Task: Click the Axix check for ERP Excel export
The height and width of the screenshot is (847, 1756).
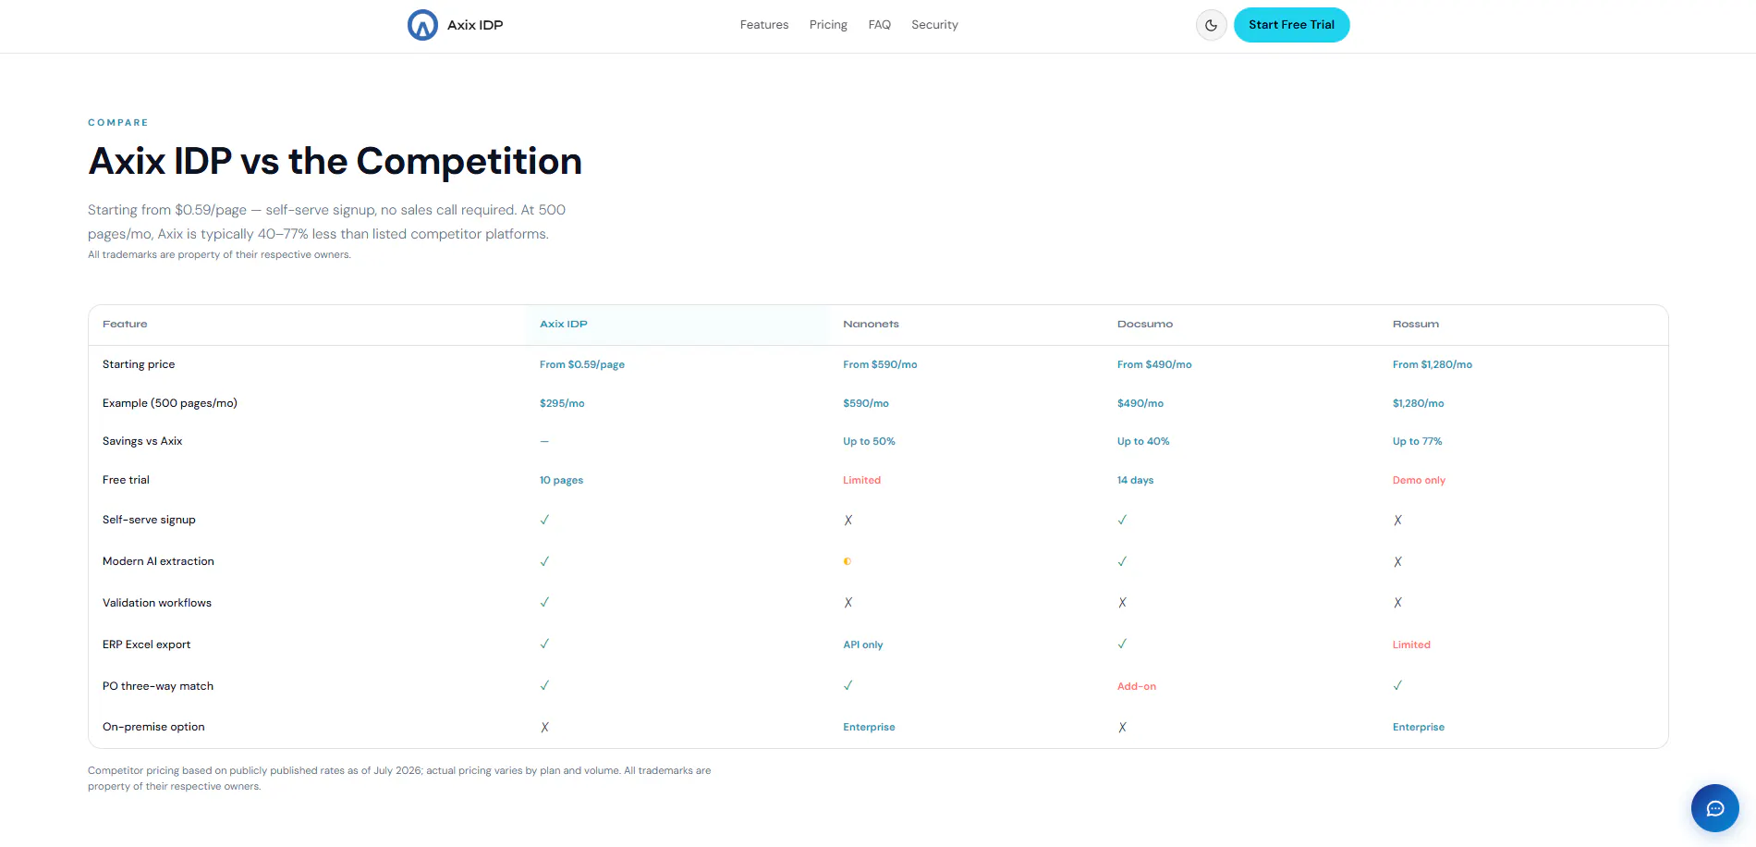Action: (x=544, y=644)
